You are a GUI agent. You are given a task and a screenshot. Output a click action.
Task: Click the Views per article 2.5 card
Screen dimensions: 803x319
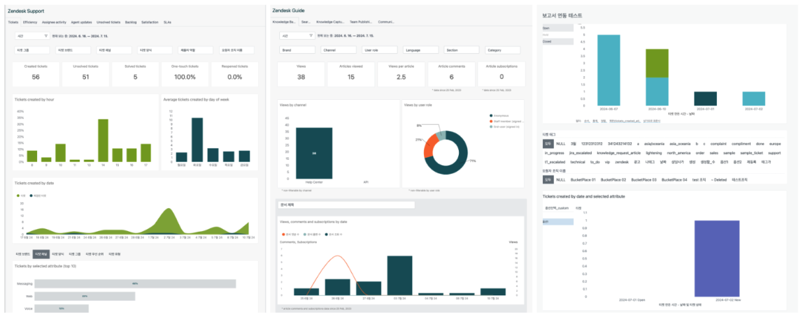tap(401, 74)
